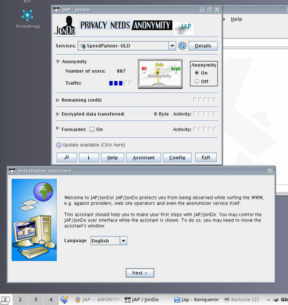Screen dimensions: 288x305
Task: Click the system tray arrow icon
Action: tap(269, 300)
